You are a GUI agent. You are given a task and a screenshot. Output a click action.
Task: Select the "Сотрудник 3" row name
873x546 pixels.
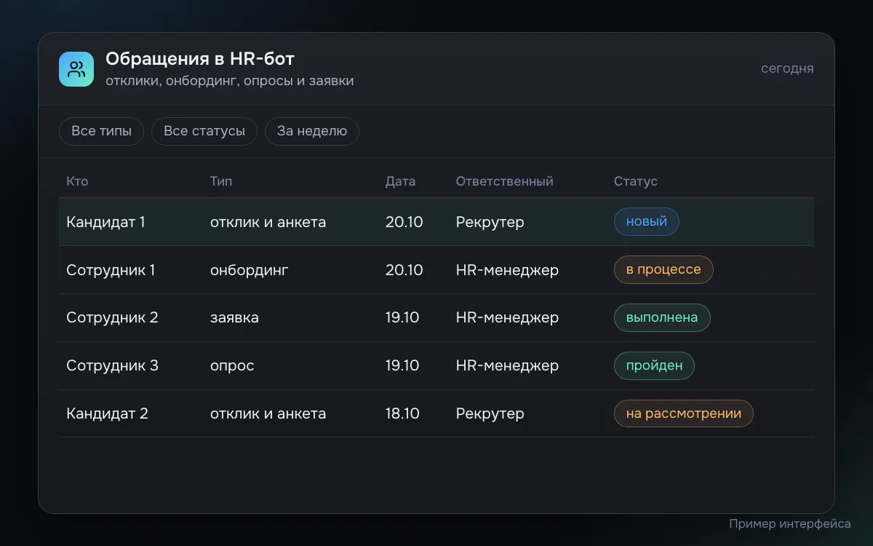tap(112, 365)
